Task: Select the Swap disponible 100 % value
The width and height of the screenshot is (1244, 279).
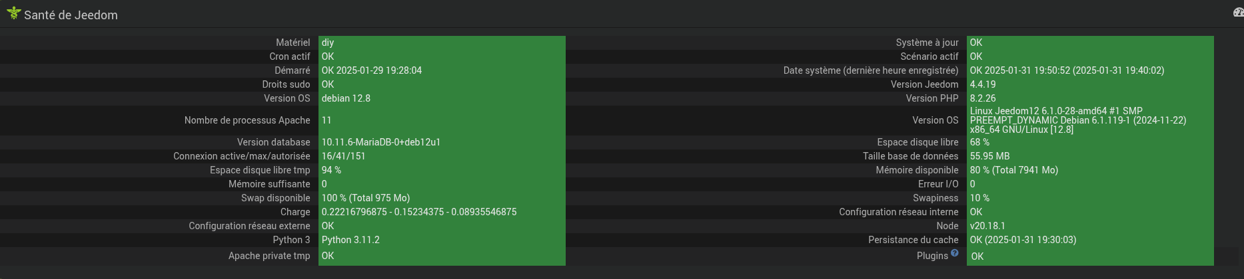Action: point(365,198)
